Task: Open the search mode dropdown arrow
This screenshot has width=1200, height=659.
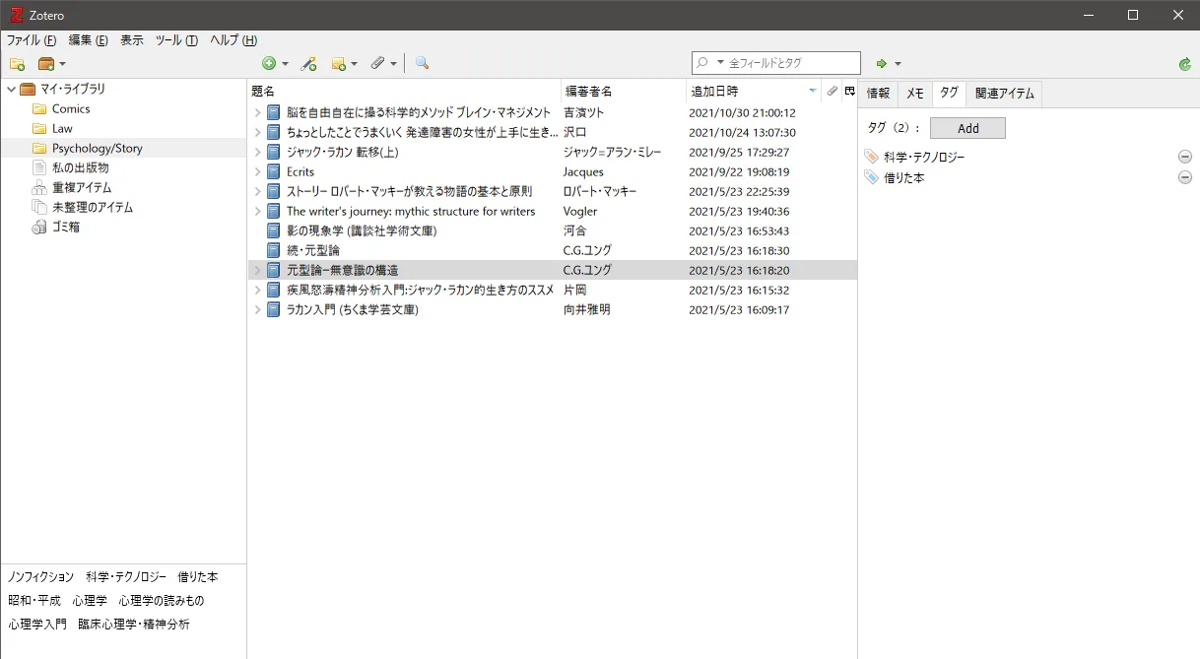Action: click(x=720, y=63)
